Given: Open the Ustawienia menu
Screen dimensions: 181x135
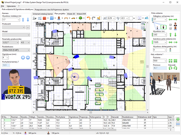Looking at the screenshot, I should [11, 6].
